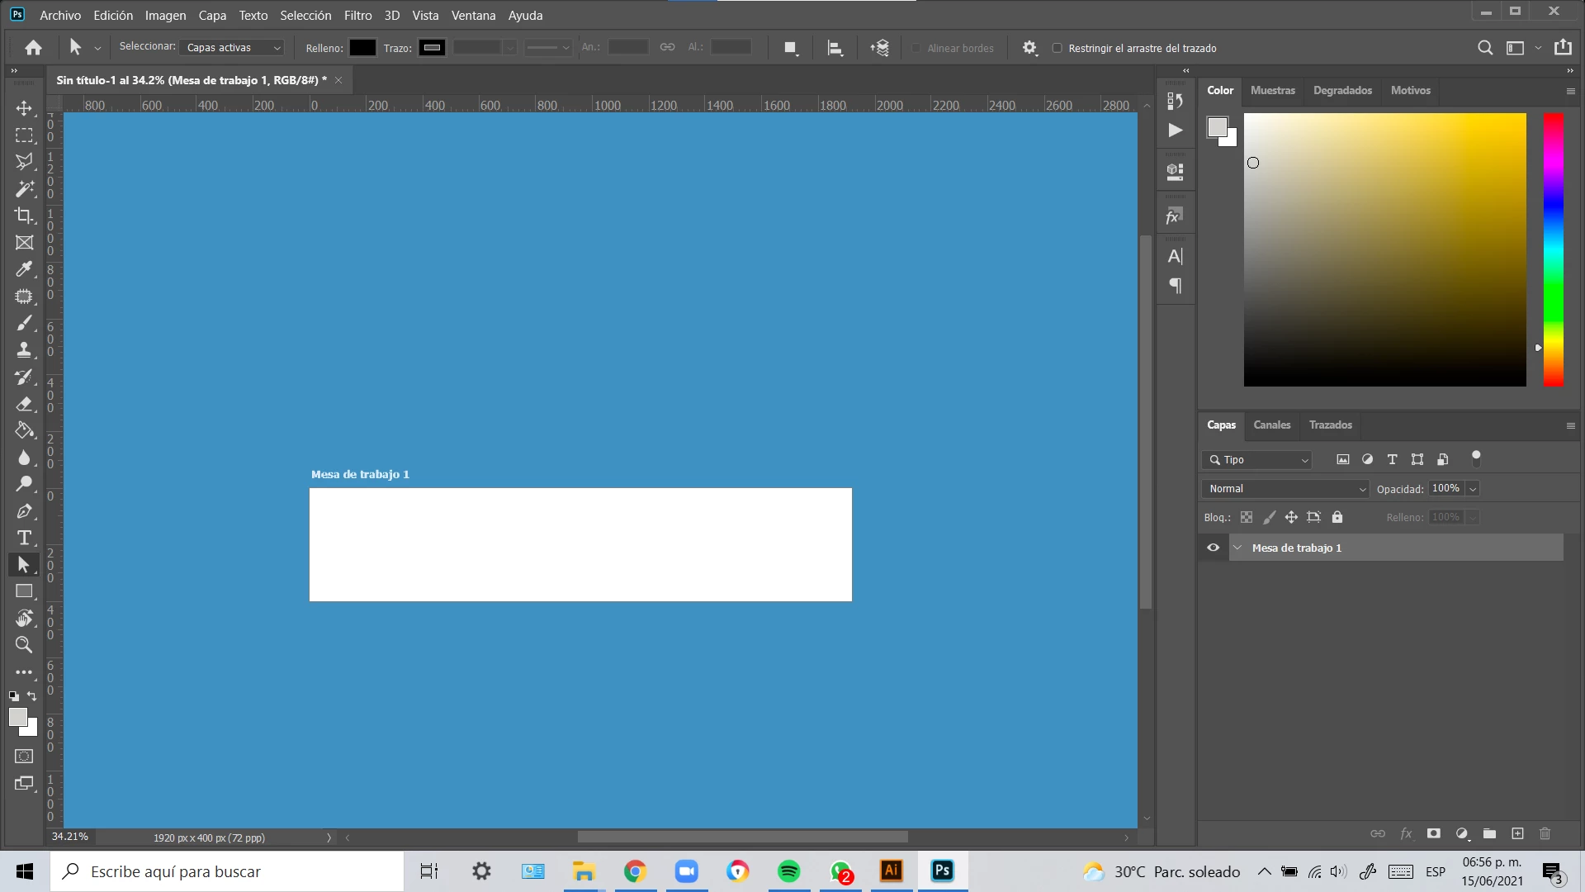The image size is (1585, 892).
Task: Delete layer using trash icon
Action: [1545, 833]
